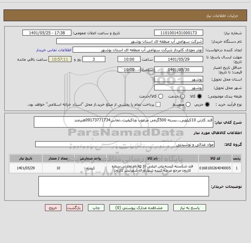Click the price validity date 1401/05/30 field
This screenshot has height=243, width=251.
pyautogui.click(x=179, y=70)
